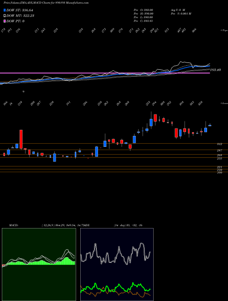Screen dimensions: 228x301
Task: Open the green MACD histogram panel
Action: click(x=39, y=265)
